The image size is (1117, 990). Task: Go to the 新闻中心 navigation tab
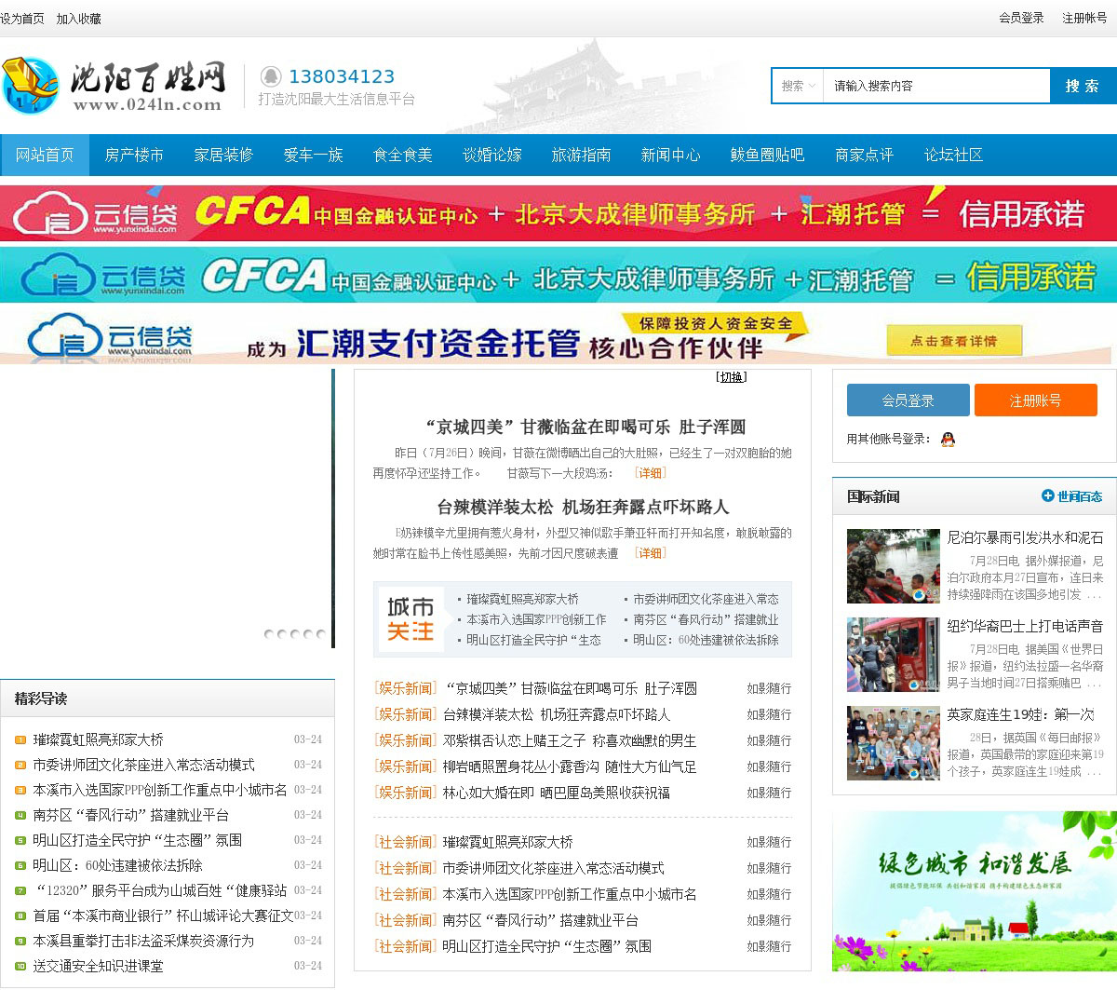click(x=670, y=155)
